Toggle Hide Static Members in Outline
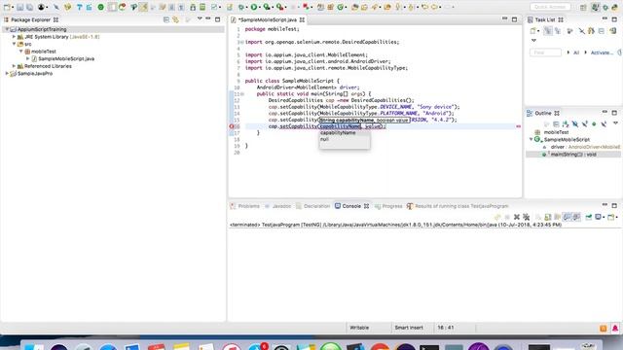Screen dimensions: 623x350 tap(584, 123)
